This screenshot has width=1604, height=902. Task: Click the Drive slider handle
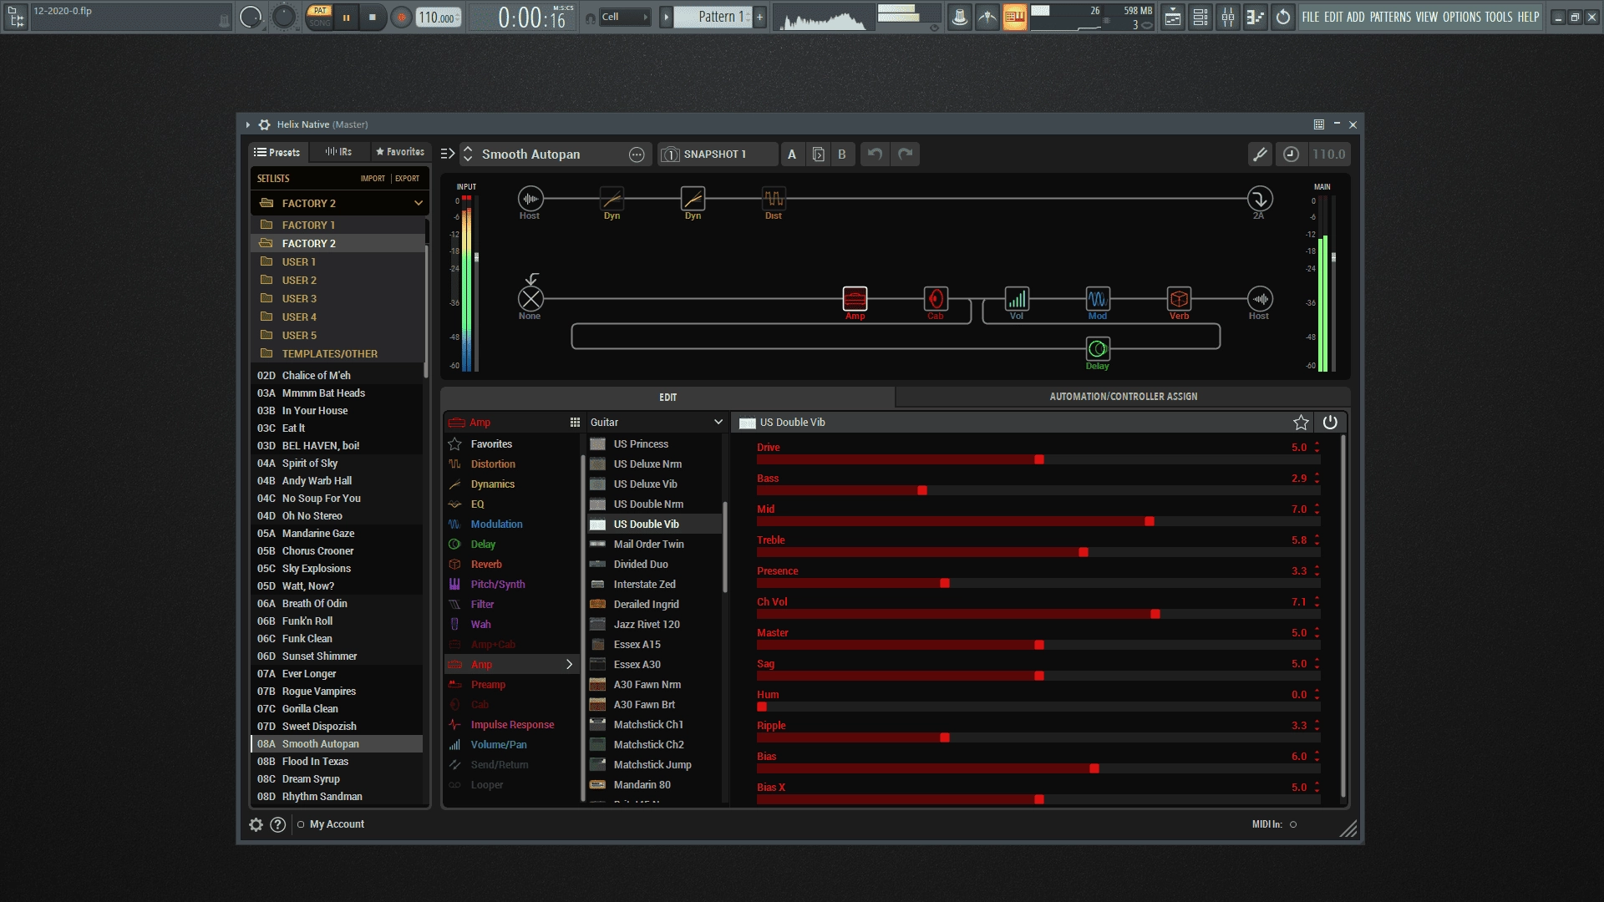(x=1039, y=460)
